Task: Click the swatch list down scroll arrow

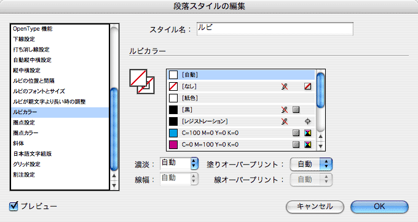Action: pyautogui.click(x=320, y=146)
